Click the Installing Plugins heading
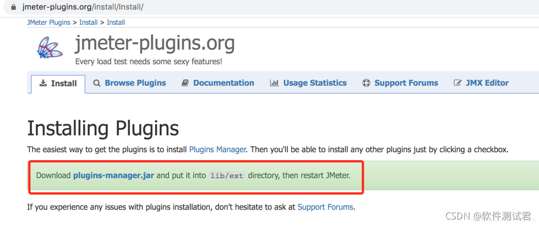 click(x=103, y=128)
